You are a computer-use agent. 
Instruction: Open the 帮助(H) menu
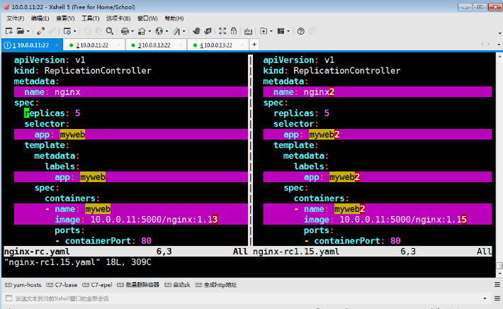(174, 18)
